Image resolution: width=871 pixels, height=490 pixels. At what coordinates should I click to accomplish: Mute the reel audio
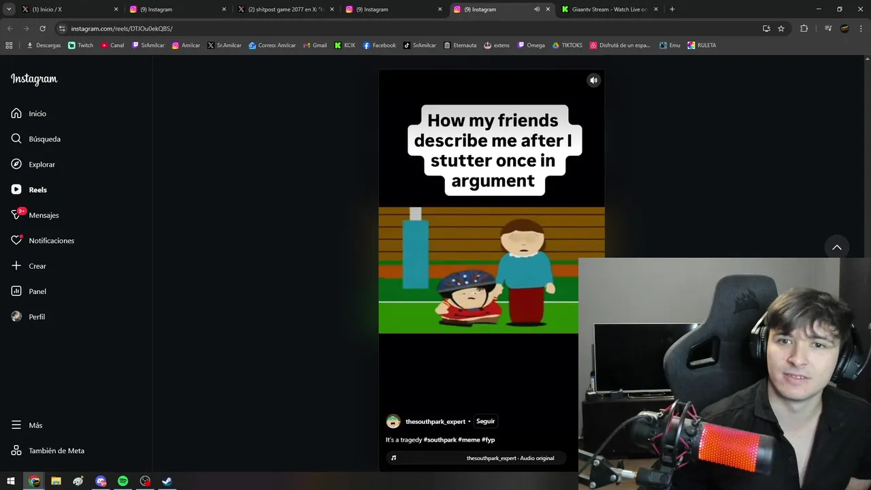point(593,80)
